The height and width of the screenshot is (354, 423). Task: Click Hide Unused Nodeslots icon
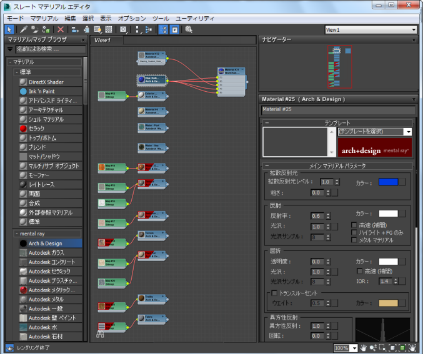point(86,30)
